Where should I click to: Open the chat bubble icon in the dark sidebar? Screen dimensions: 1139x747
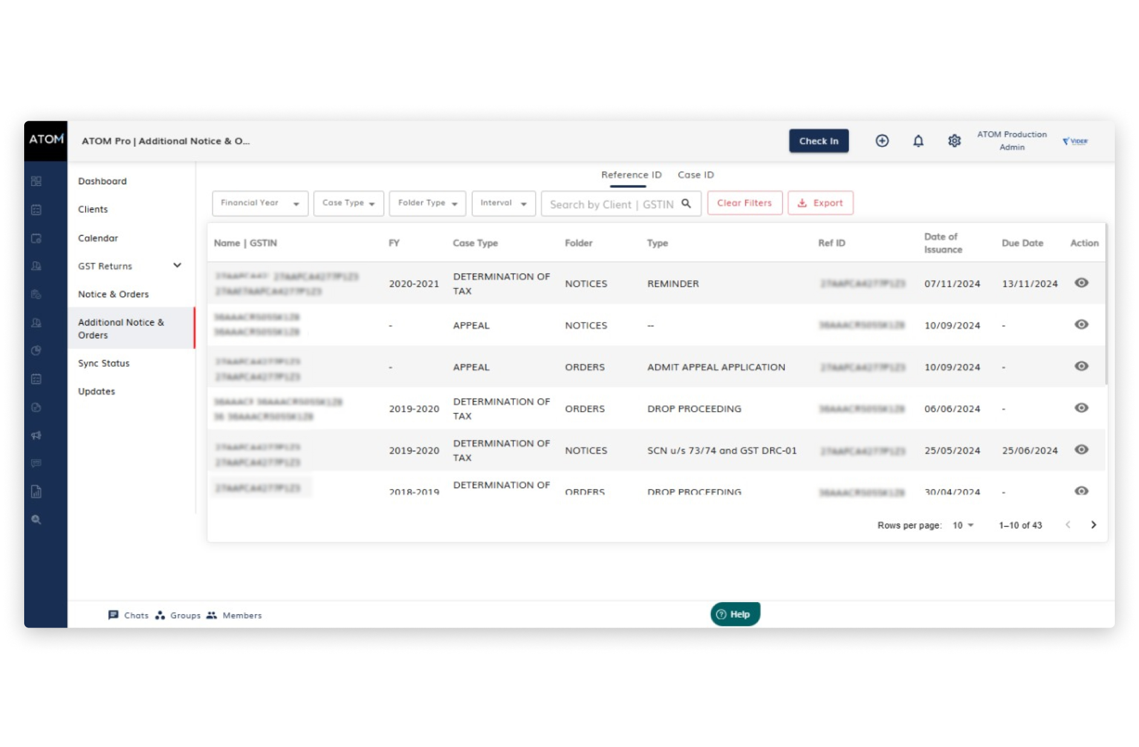coord(36,463)
